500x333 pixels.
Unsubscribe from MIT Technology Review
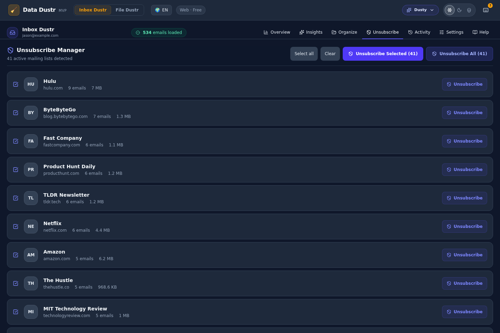tap(465, 312)
